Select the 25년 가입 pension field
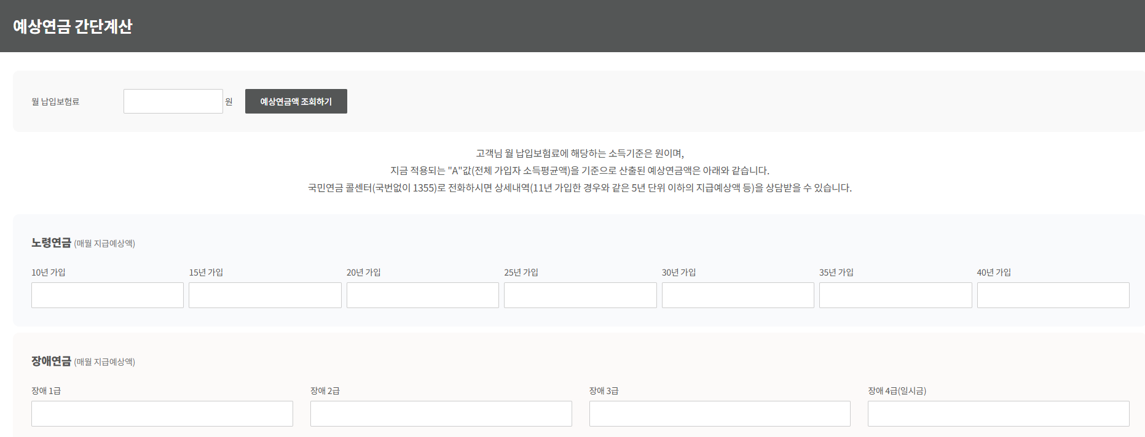This screenshot has width=1145, height=437. coord(580,295)
